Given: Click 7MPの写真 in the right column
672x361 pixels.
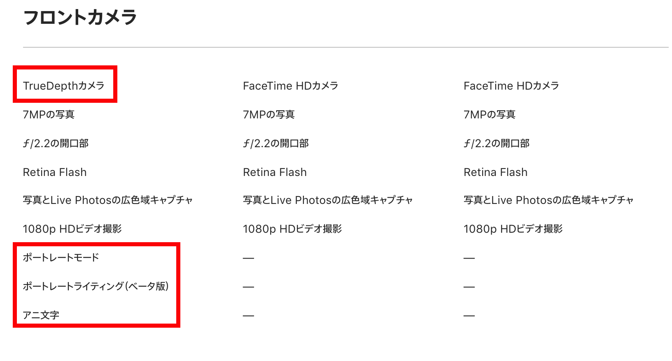Looking at the screenshot, I should pos(490,114).
